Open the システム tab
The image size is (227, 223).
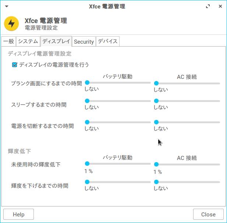point(28,41)
